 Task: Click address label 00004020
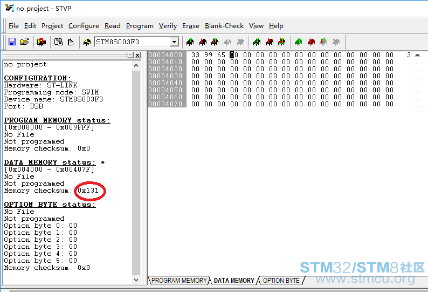click(165, 69)
